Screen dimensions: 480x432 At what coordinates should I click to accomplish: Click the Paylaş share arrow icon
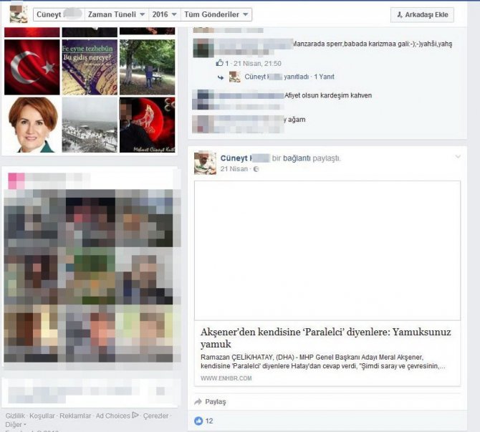pos(198,401)
